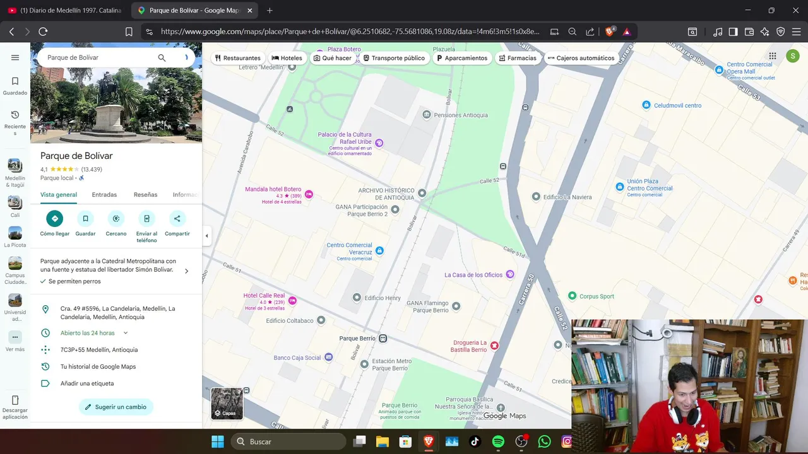Viewport: 808px width, 454px height.
Task: Click the Parque Berrio metro station icon
Action: click(383, 339)
